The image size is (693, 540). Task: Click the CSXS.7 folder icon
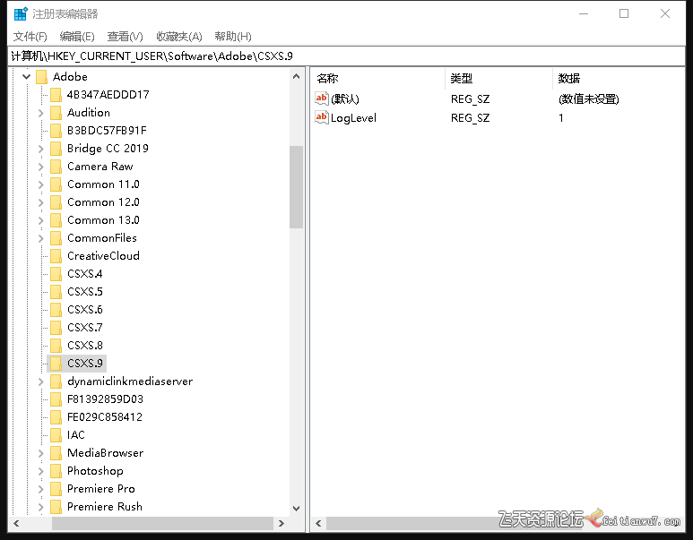[56, 328]
